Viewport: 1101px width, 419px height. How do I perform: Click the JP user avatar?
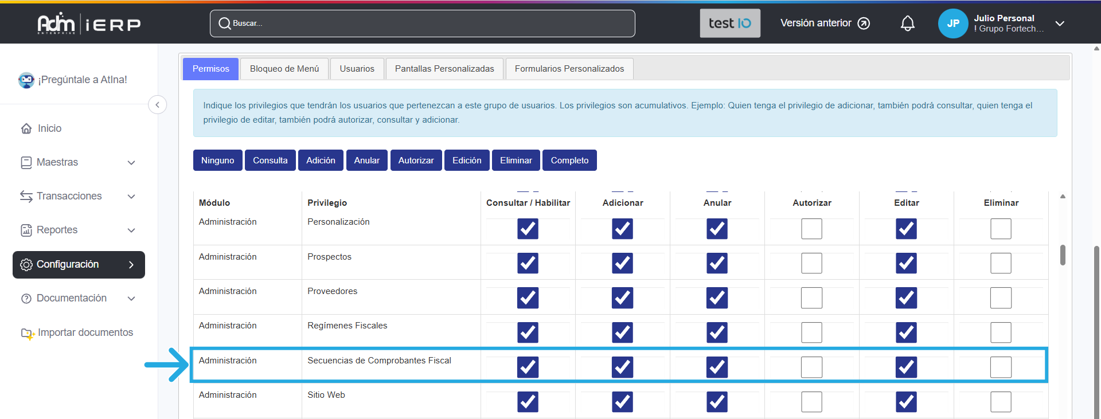pos(952,24)
